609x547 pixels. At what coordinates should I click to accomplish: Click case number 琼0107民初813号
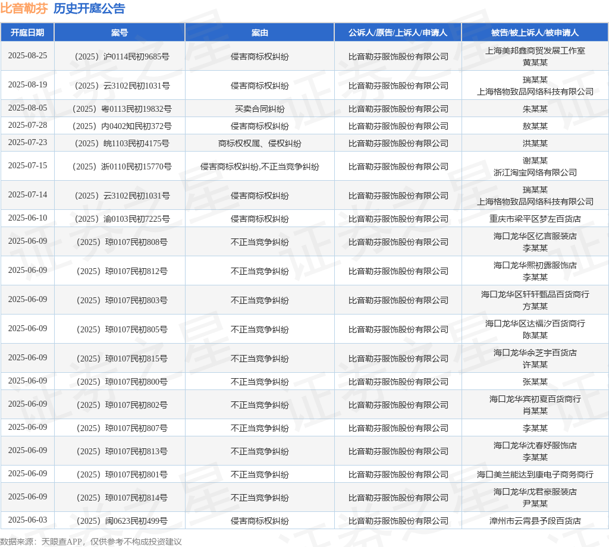pyautogui.click(x=122, y=452)
